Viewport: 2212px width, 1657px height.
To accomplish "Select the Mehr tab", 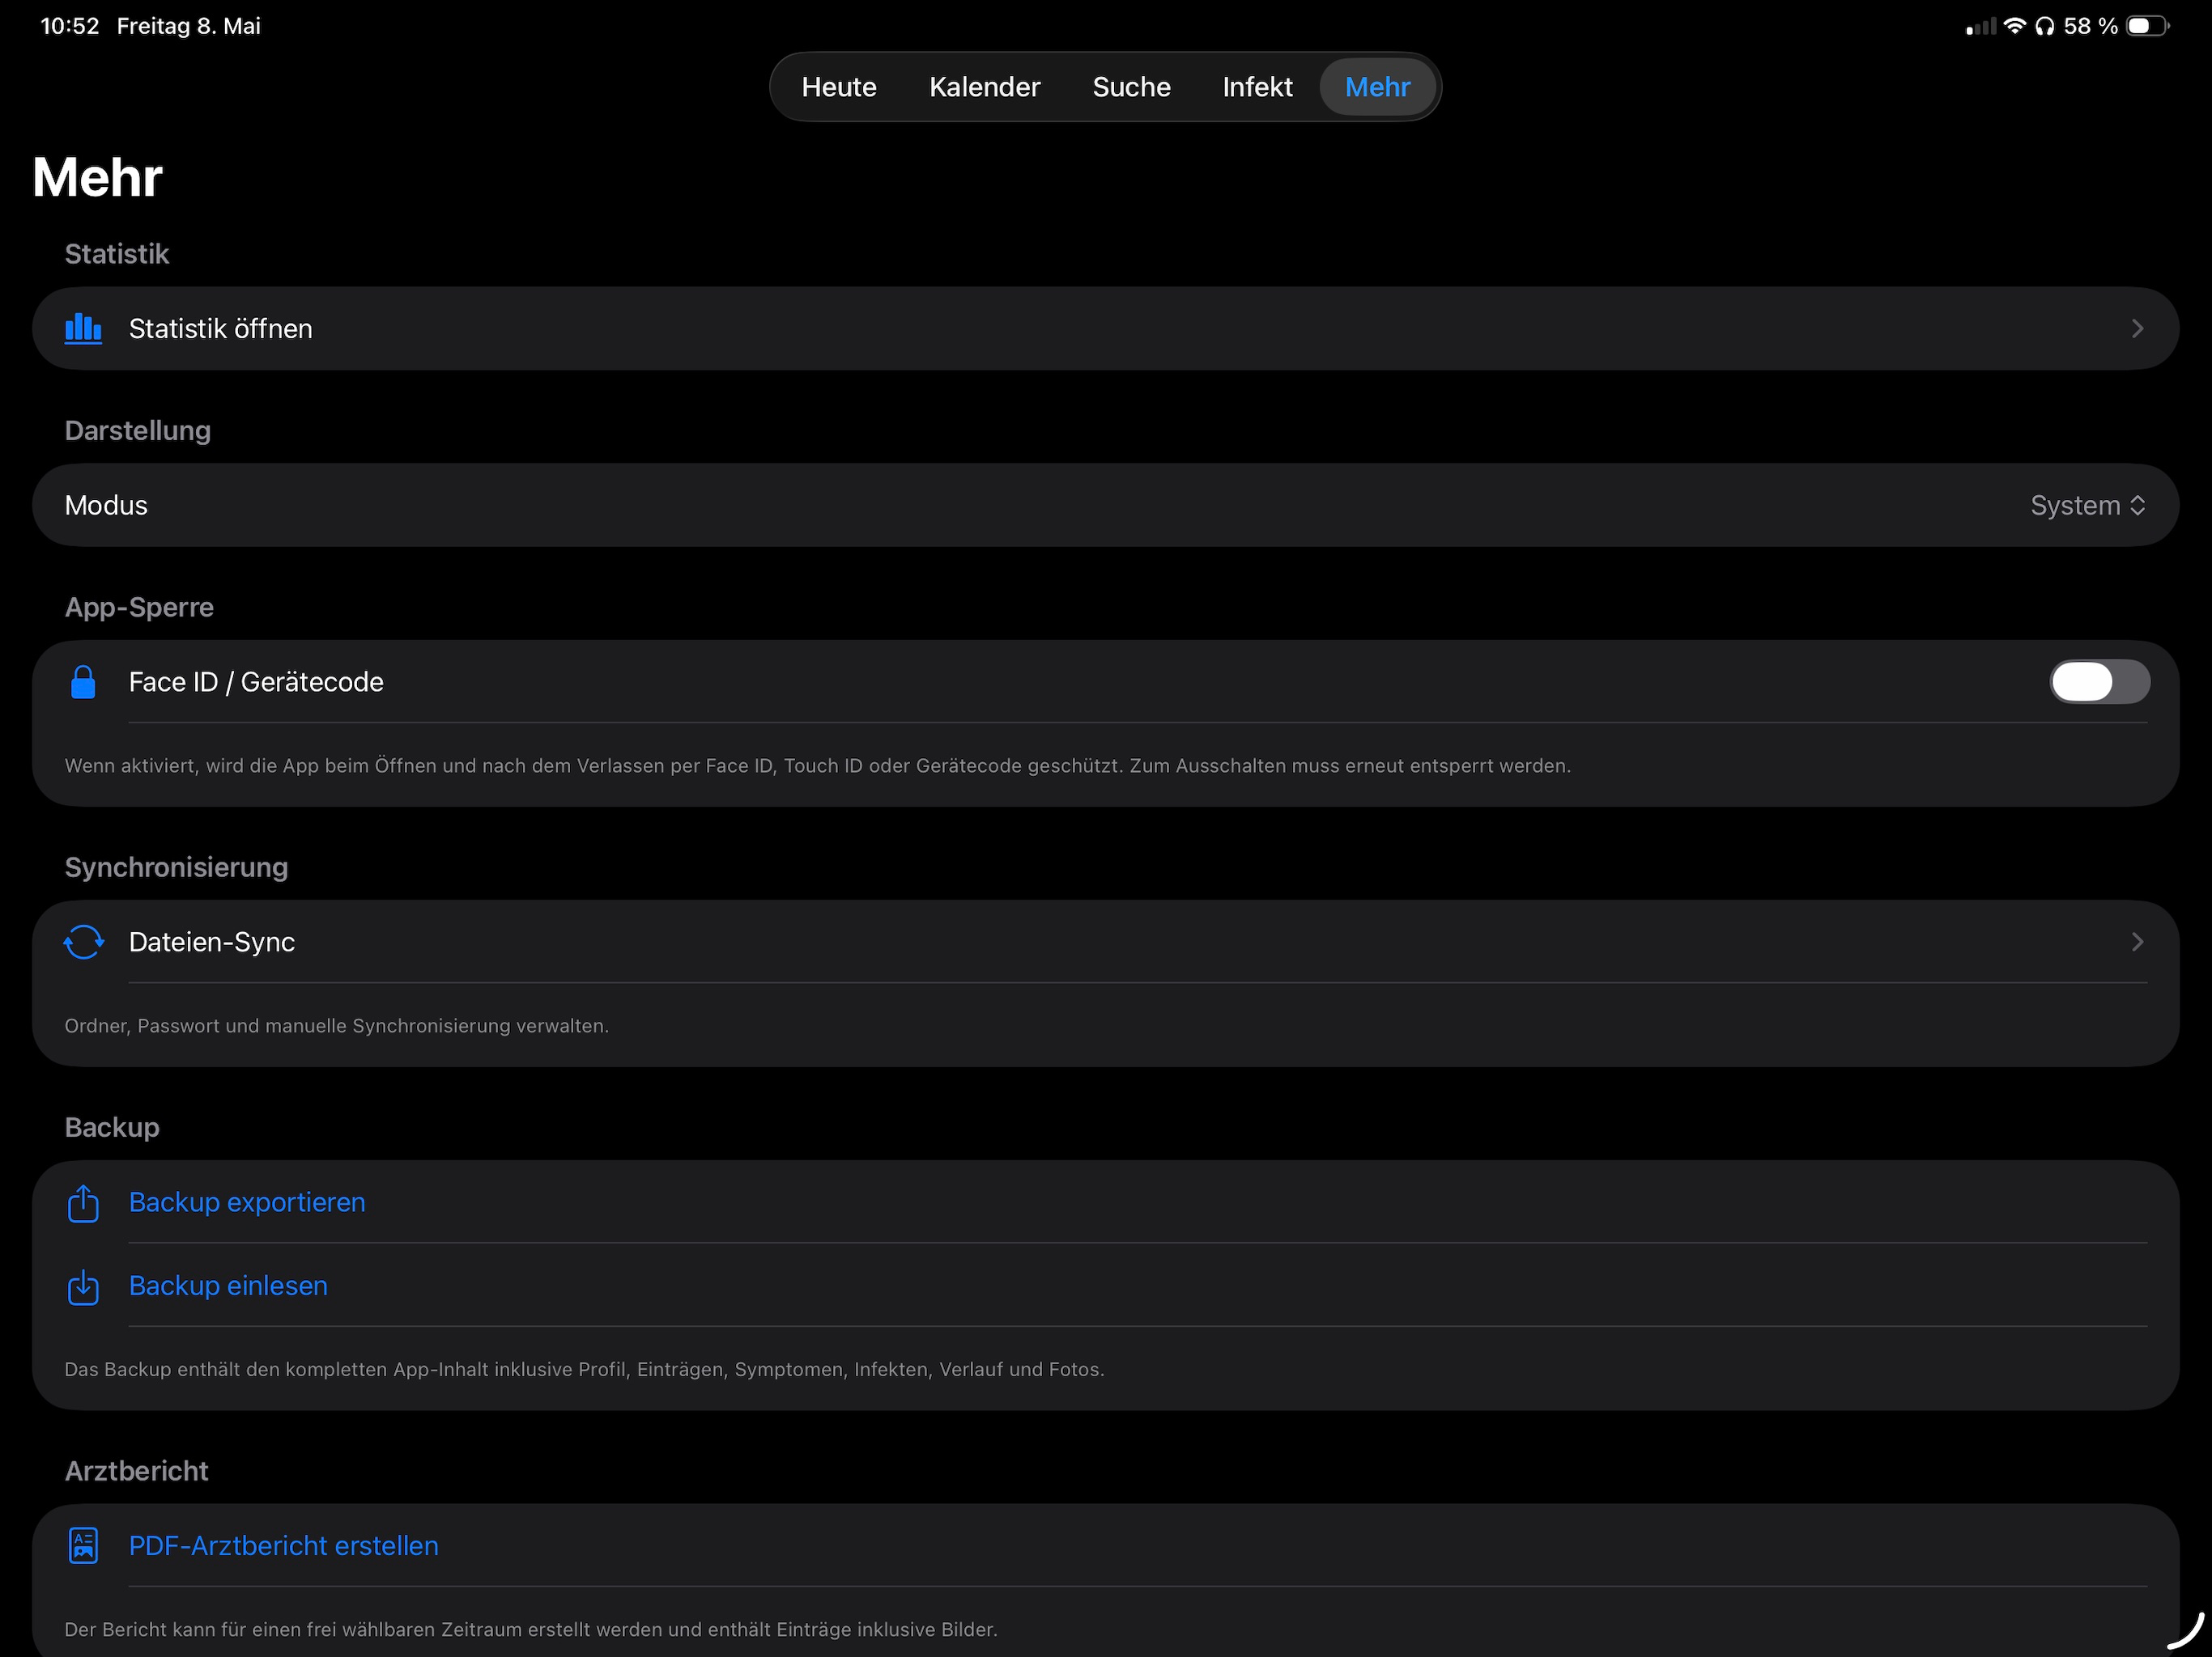I will pos(1377,87).
